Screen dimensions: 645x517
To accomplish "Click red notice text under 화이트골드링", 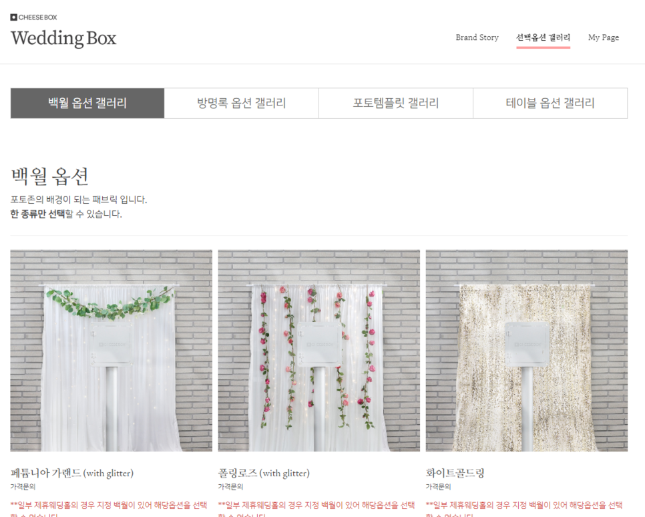I will pyautogui.click(x=524, y=509).
